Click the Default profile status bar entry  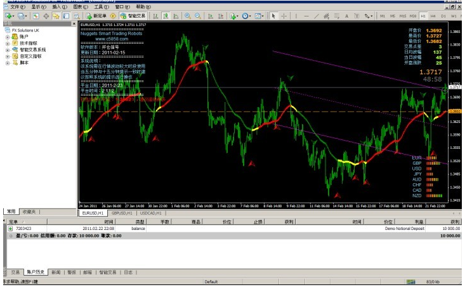211,282
